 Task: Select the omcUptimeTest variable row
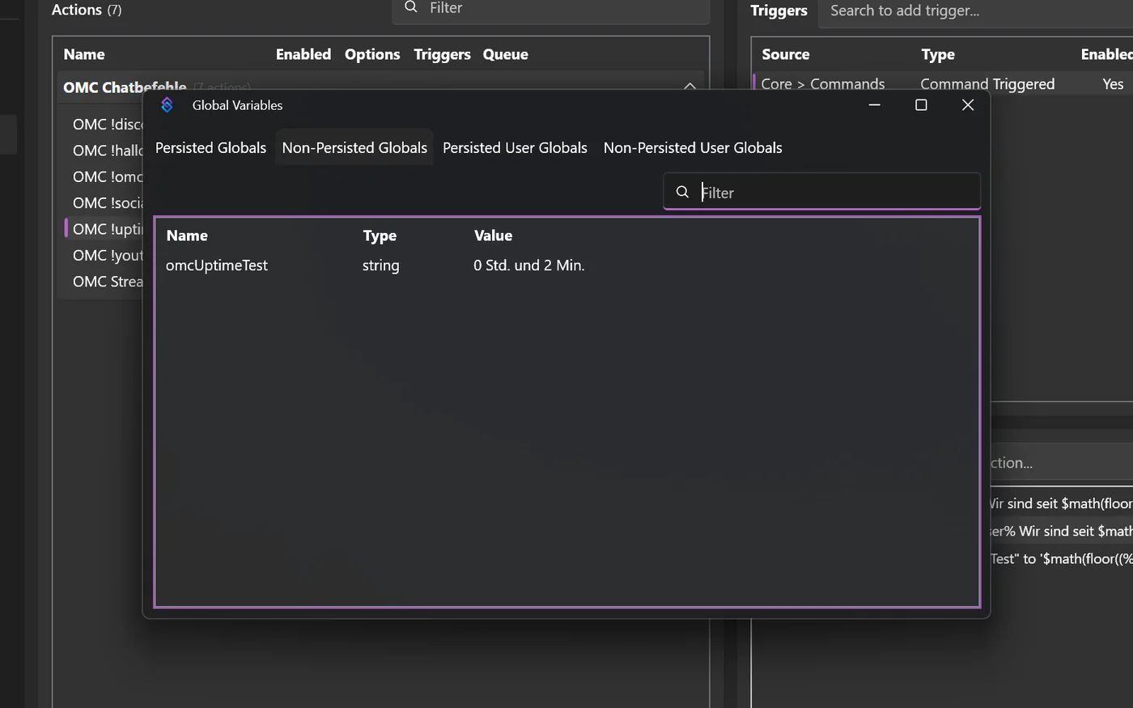[566, 265]
